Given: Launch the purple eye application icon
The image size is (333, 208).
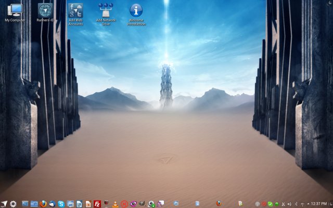Looking at the screenshot, I should (x=133, y=204).
